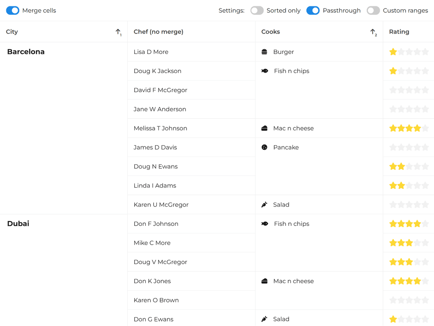This screenshot has height=326, width=434.
Task: Select the Linda I Adams chef cell
Action: (155, 185)
